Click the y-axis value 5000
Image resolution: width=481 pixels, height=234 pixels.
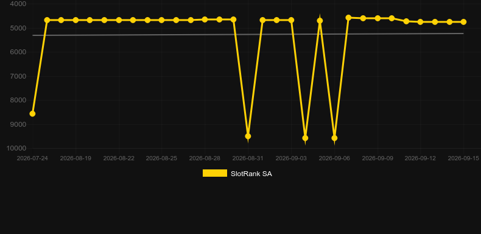click(x=18, y=28)
